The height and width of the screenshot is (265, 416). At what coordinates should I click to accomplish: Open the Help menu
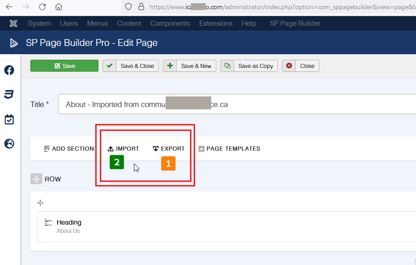coord(249,23)
